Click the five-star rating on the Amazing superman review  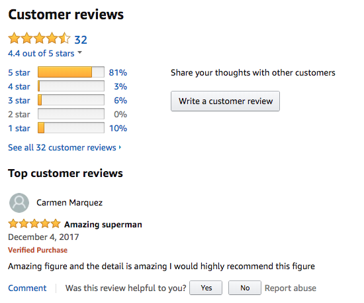[x=34, y=223]
